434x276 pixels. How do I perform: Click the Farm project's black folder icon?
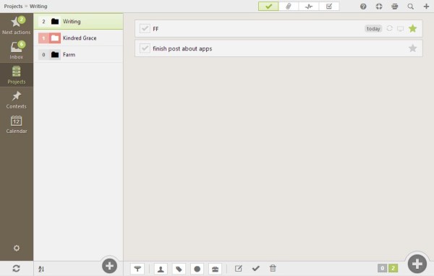(x=55, y=54)
